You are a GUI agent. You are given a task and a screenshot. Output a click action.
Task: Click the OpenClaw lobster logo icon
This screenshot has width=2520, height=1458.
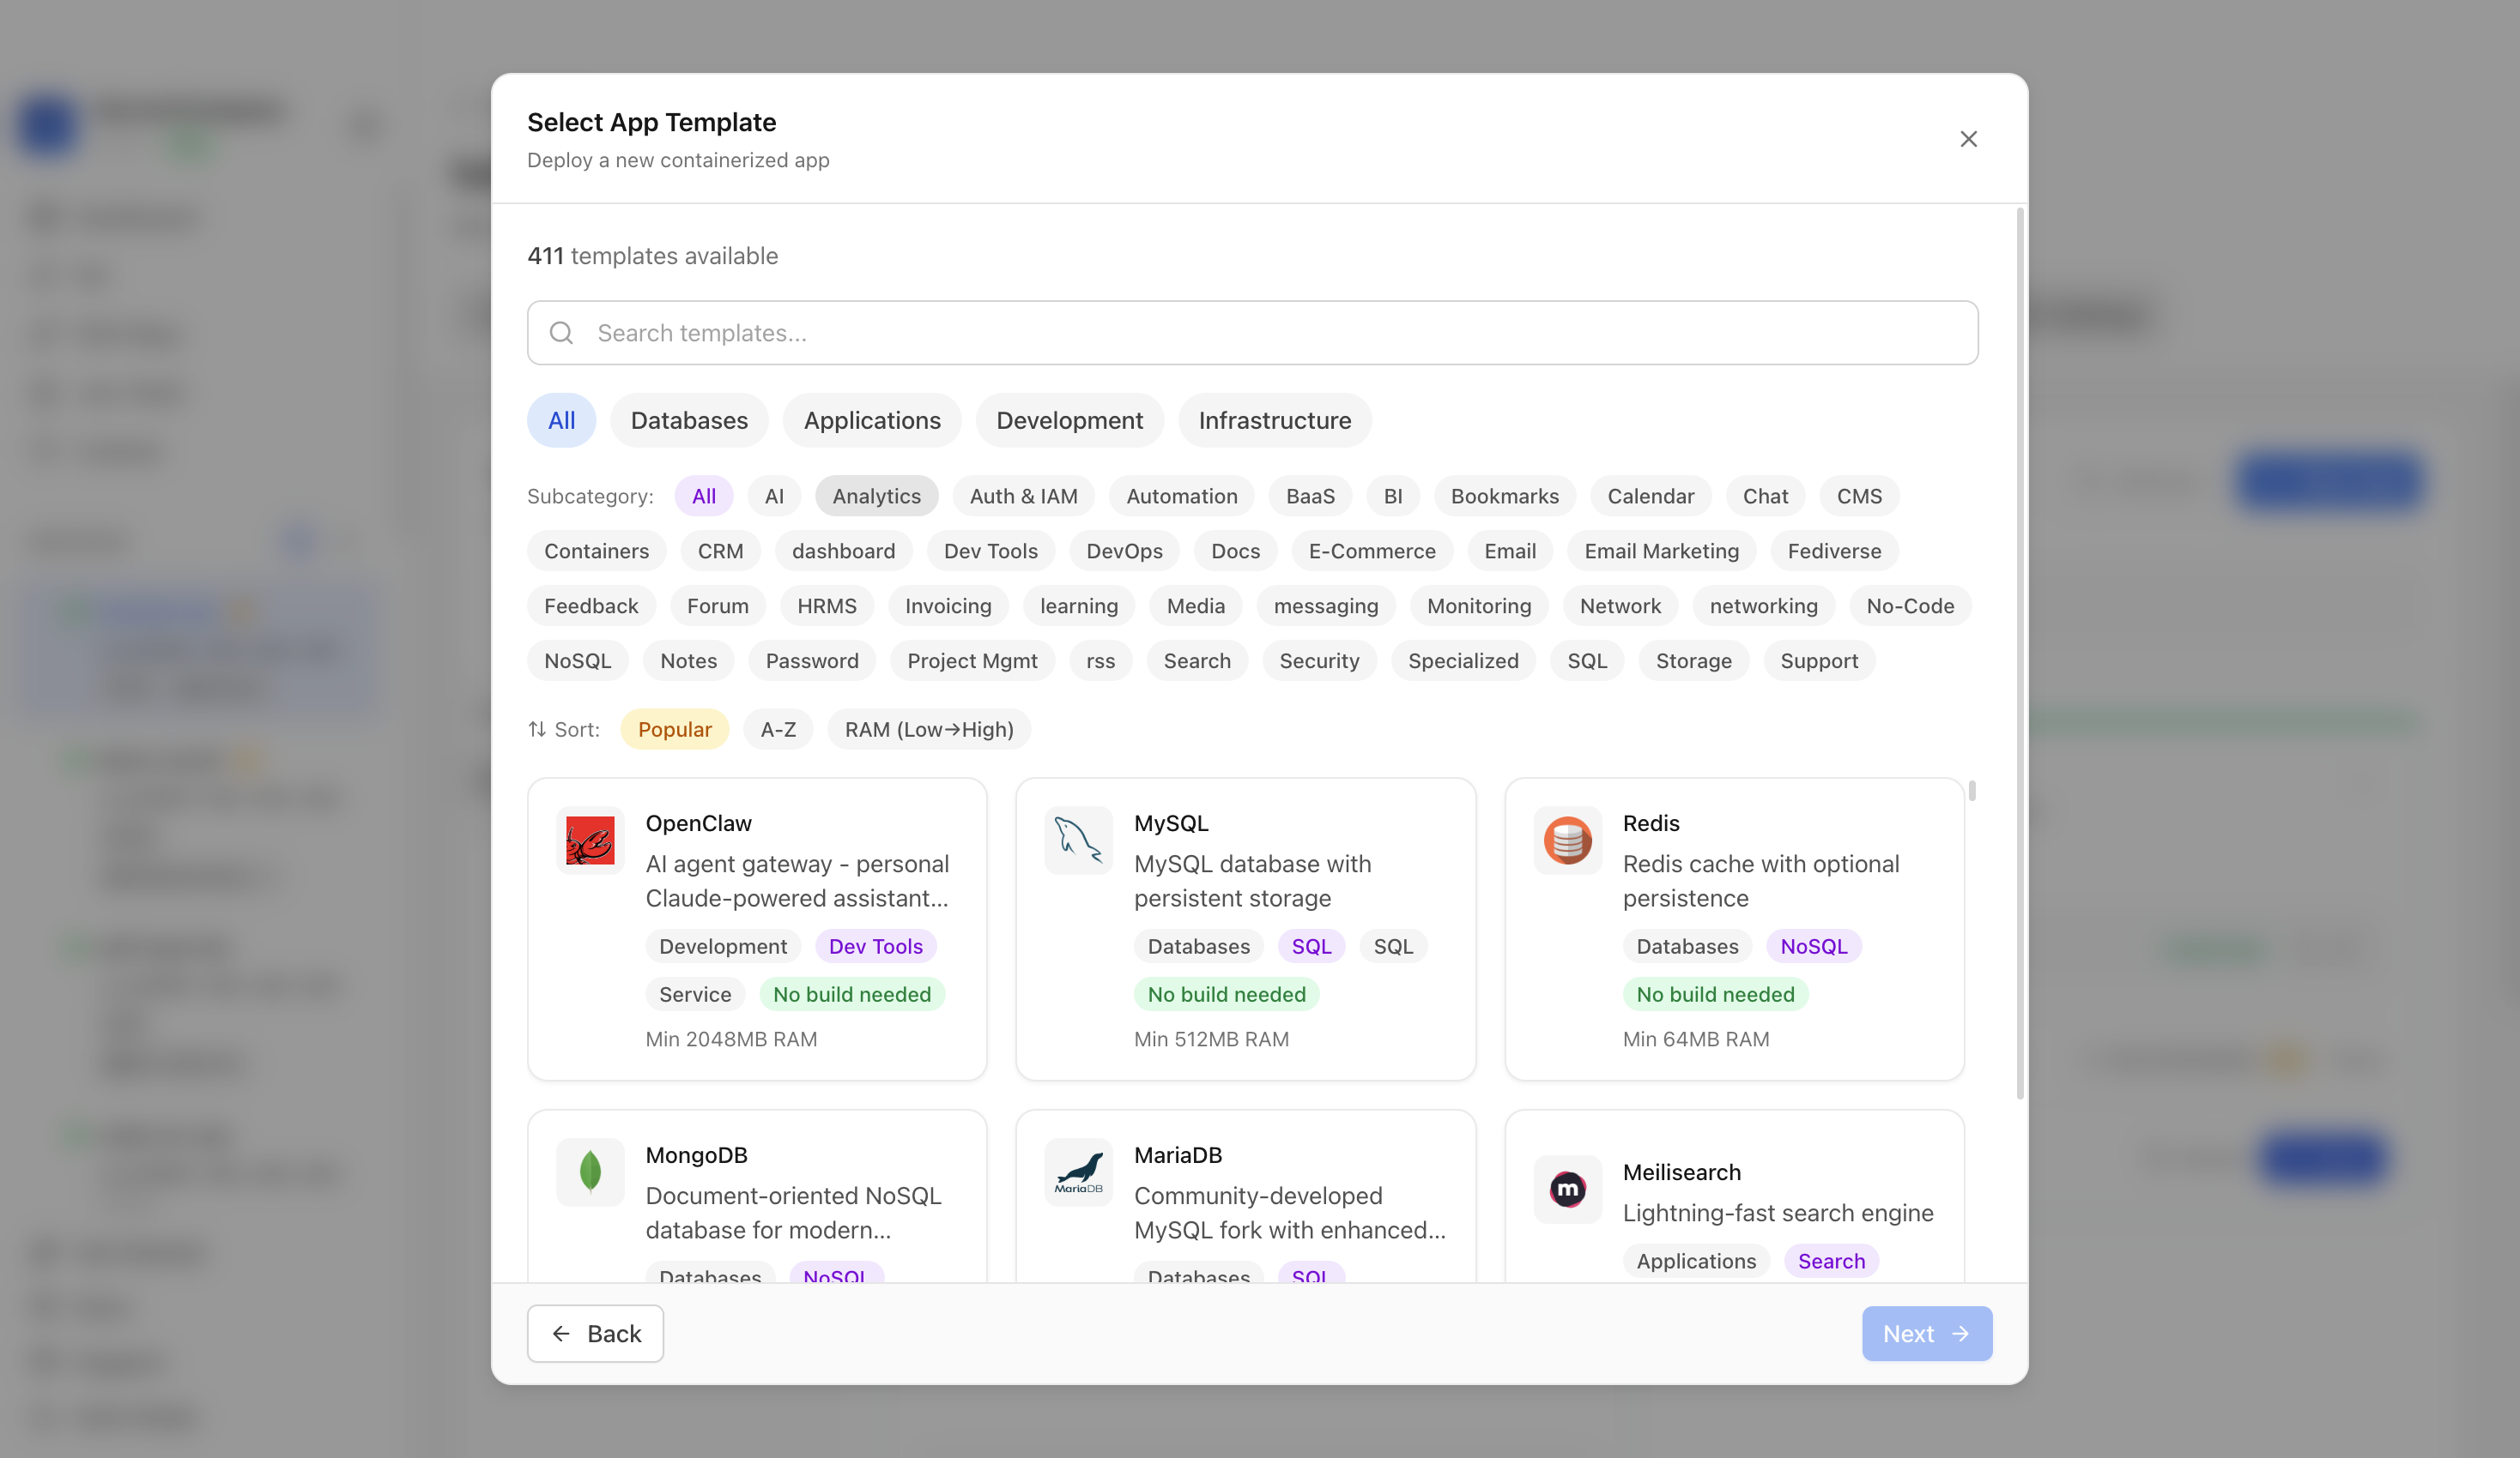pos(590,840)
